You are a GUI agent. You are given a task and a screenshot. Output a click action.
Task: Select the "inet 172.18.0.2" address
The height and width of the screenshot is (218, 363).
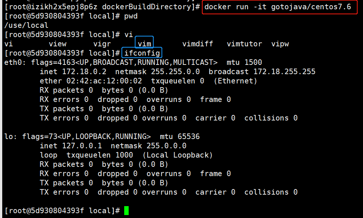[73, 72]
